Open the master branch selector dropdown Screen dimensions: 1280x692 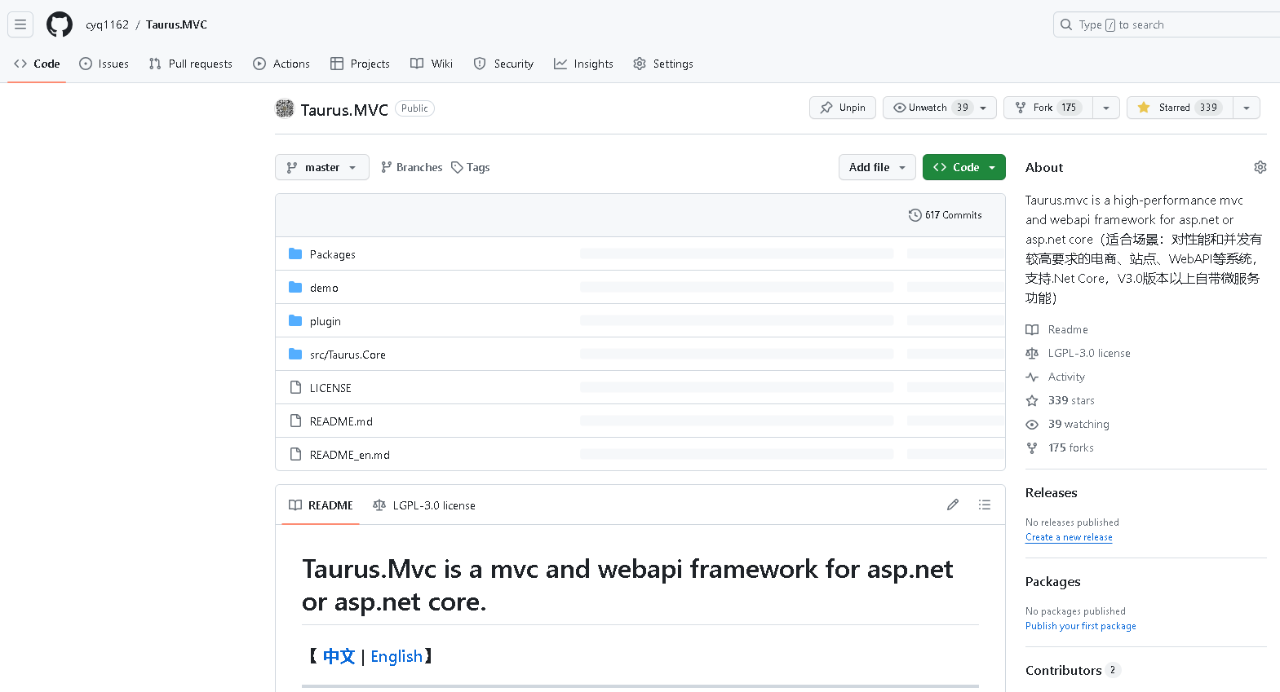(x=322, y=167)
